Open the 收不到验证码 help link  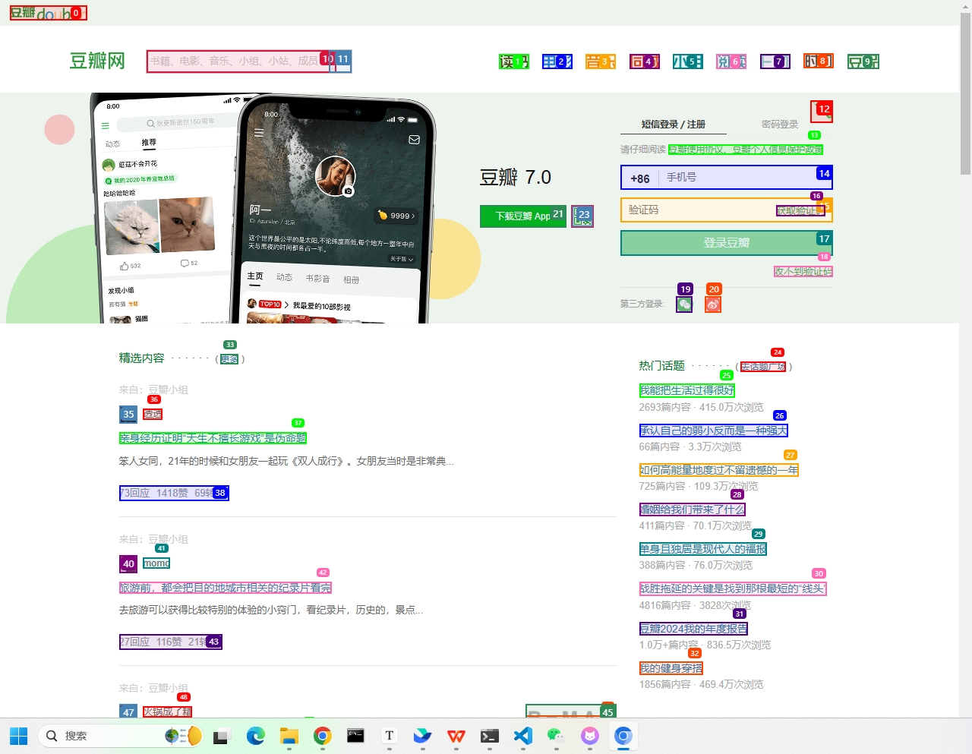[x=803, y=271]
